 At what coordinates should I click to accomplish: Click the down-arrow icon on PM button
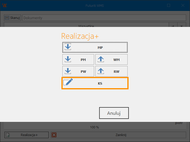(x=68, y=59)
